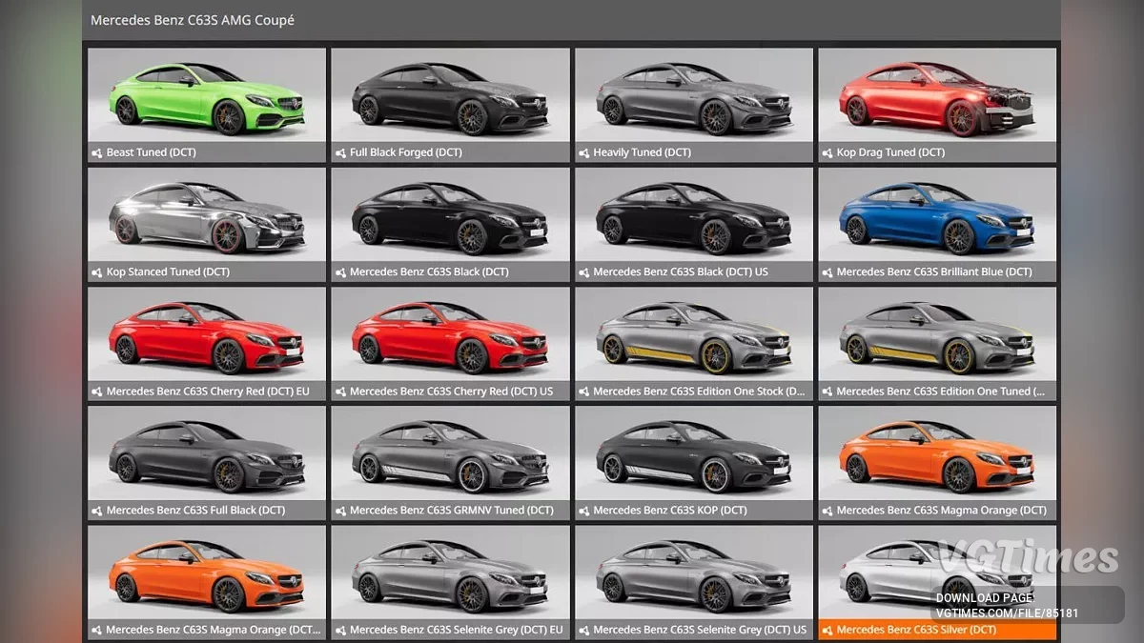Click the config icon beside Edition One Stock
1144x643 pixels.
tap(584, 392)
